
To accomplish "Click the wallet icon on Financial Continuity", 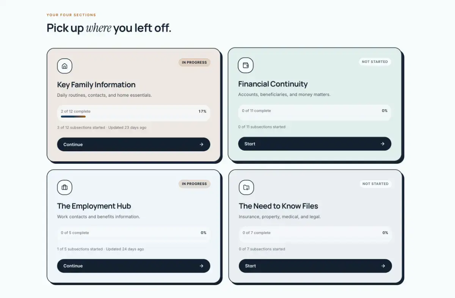I will [246, 65].
